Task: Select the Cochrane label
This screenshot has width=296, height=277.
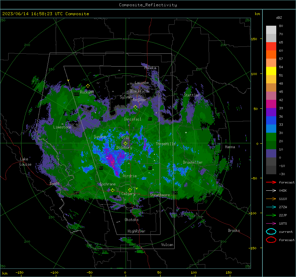Action: pyautogui.click(x=108, y=184)
